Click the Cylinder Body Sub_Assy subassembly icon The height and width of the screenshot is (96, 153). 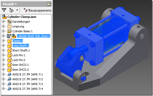pos(14,36)
